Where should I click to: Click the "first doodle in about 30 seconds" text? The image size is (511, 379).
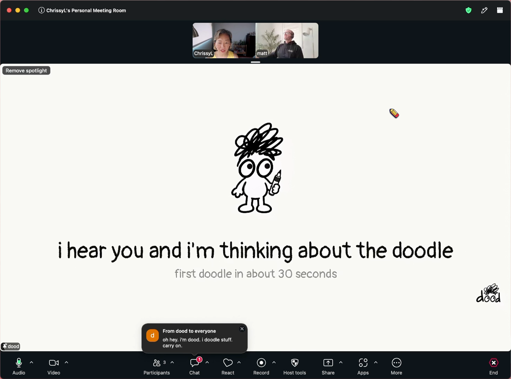(x=256, y=274)
